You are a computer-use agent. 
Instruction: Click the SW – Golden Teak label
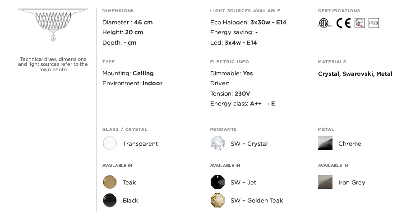[257, 200]
